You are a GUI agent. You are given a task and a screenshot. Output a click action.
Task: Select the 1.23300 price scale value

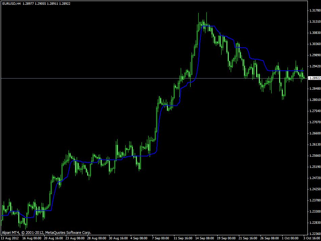[x=315, y=212]
